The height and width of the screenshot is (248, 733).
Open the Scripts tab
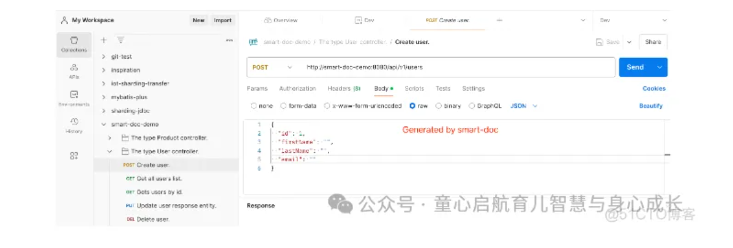(x=414, y=89)
